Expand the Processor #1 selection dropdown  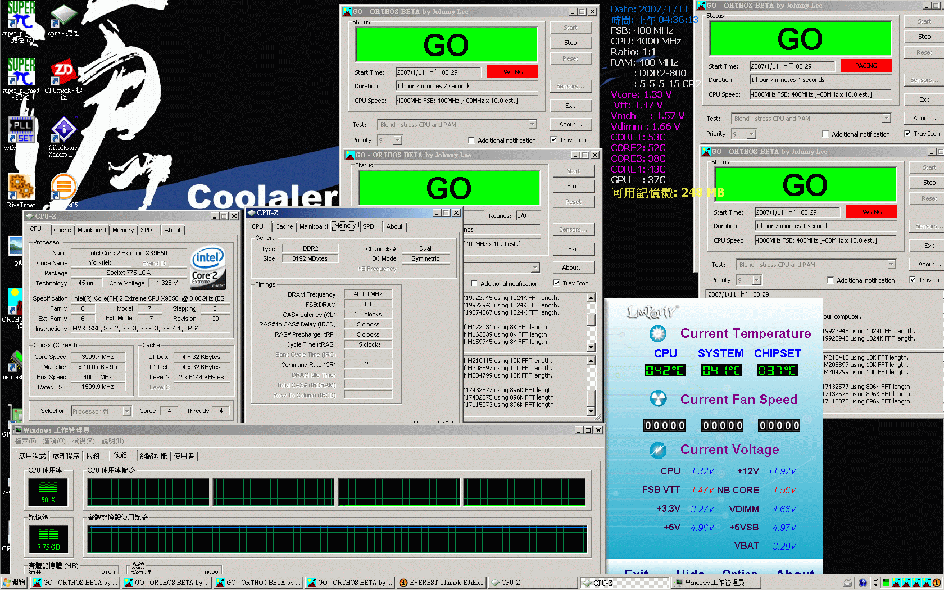(127, 411)
